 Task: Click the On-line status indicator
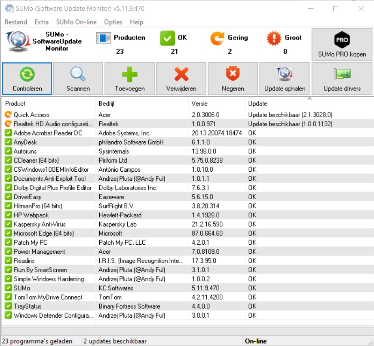pos(255,341)
